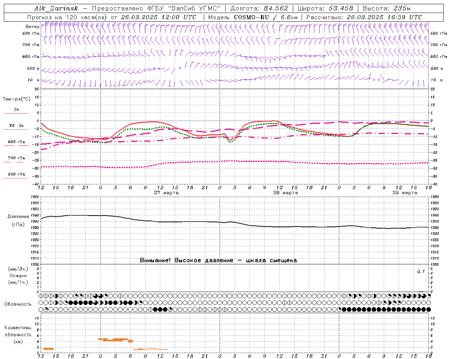Click the 500 м wind level label on left

click(x=33, y=68)
